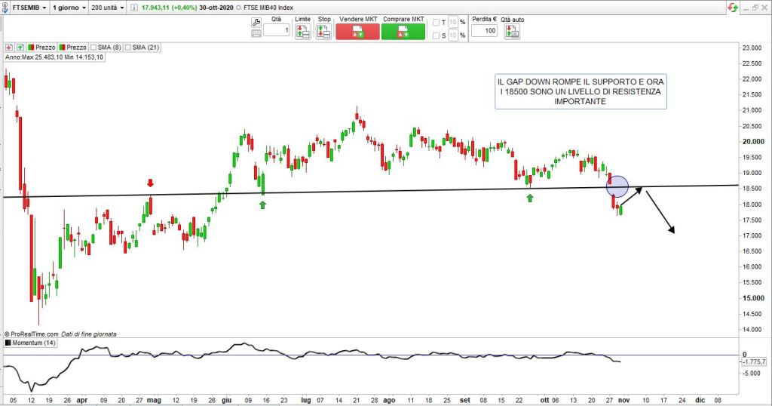The width and height of the screenshot is (772, 406).
Task: Tick the T percent checkbox
Action: (x=436, y=23)
